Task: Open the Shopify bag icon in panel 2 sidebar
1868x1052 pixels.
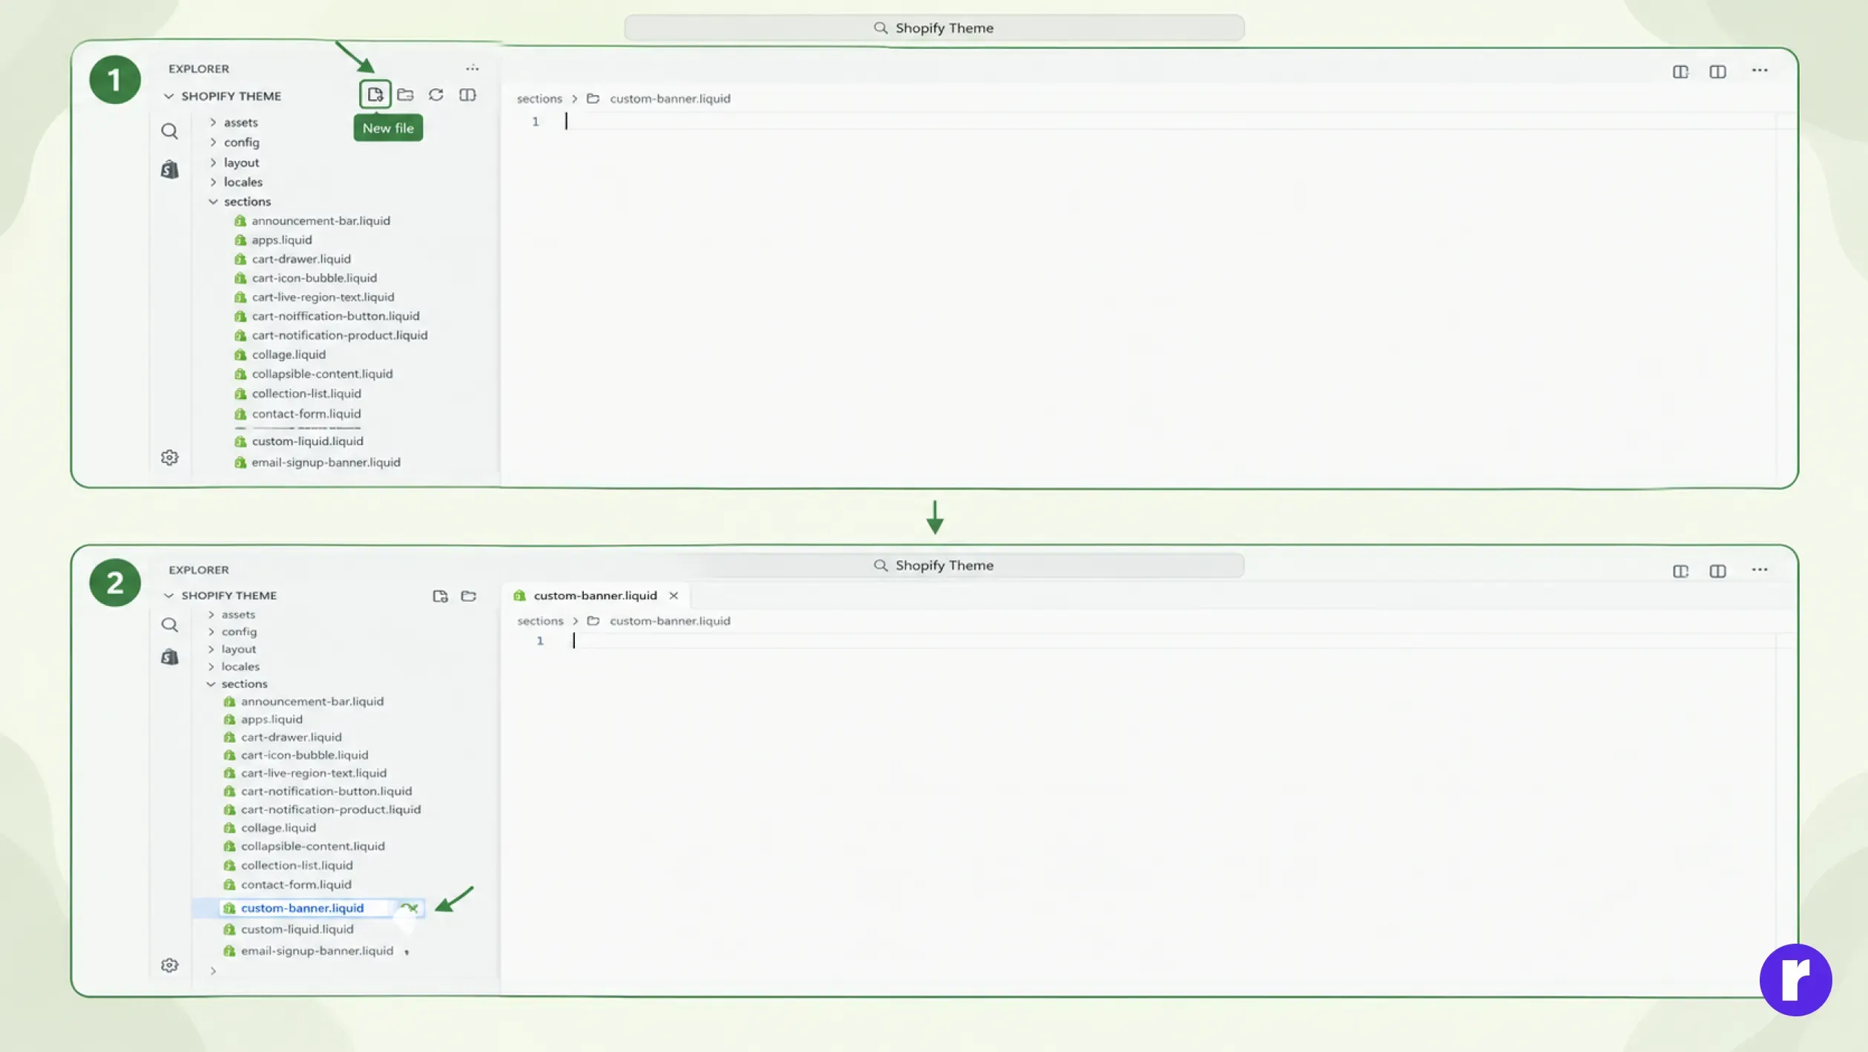Action: (x=169, y=657)
